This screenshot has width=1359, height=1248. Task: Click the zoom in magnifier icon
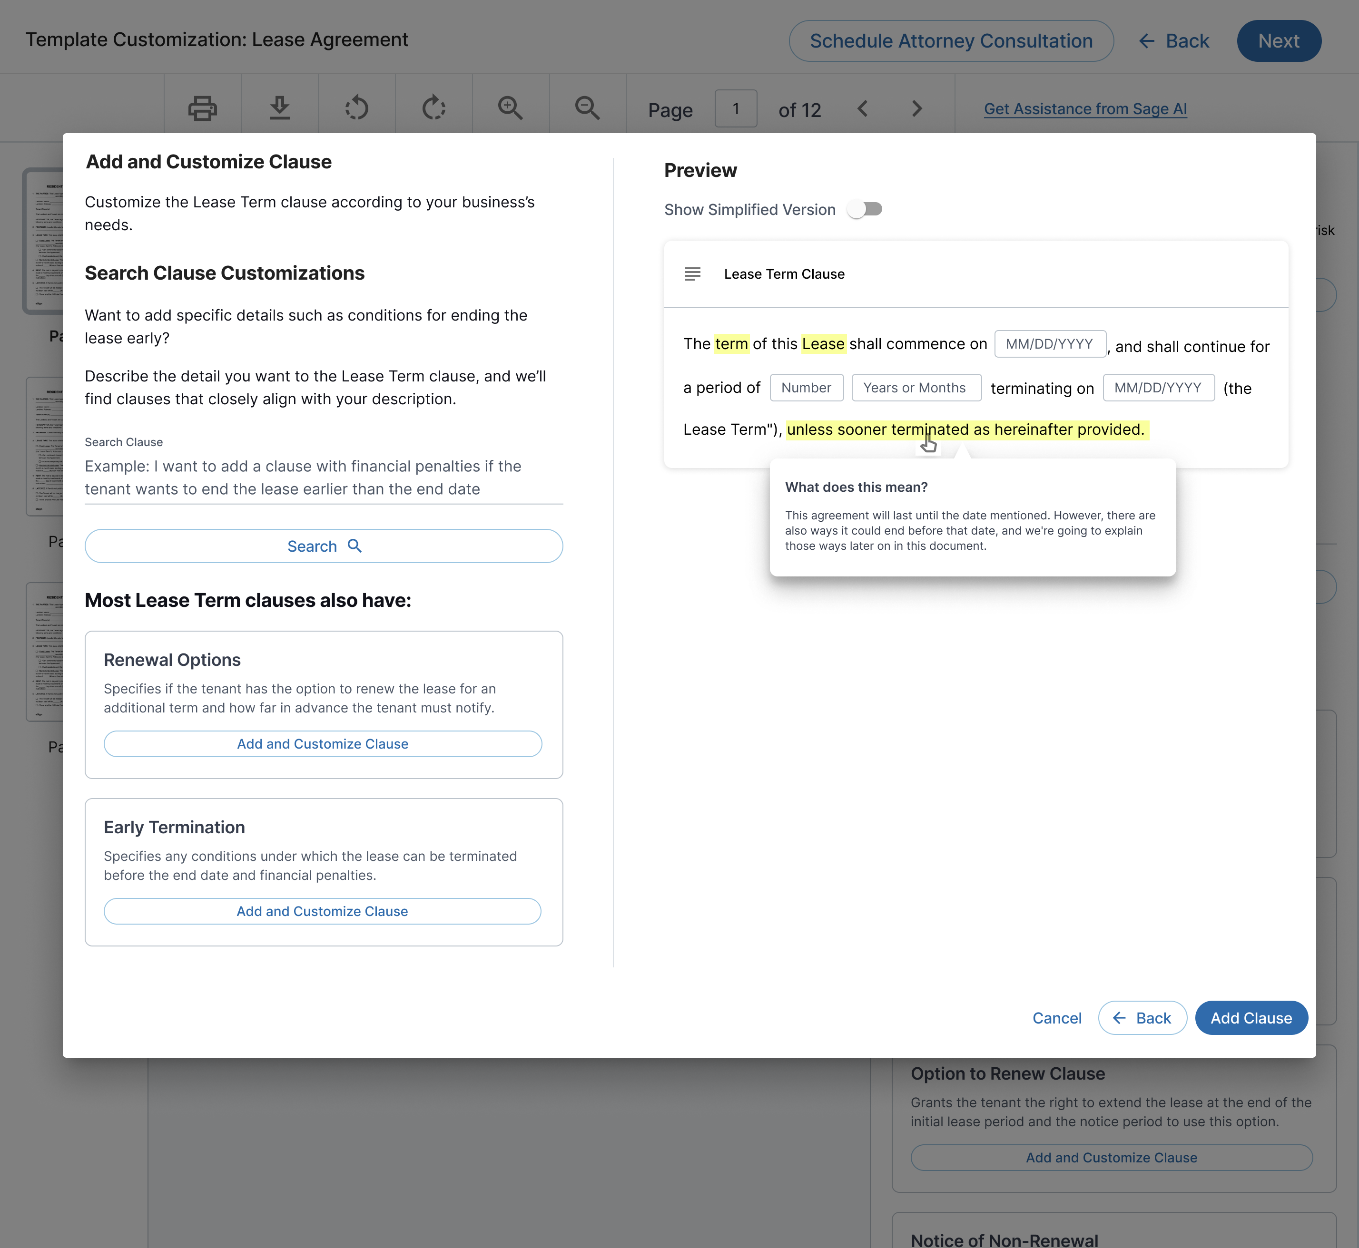[x=510, y=108]
